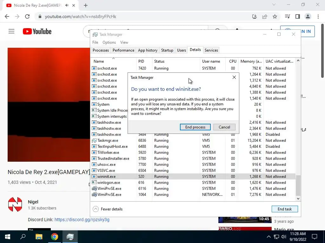Go back in Chrome
This screenshot has height=243, width=325.
tap(7, 16)
